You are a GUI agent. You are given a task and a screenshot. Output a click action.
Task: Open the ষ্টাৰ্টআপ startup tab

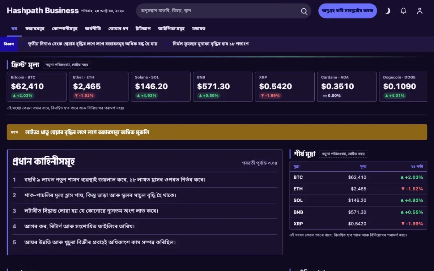tap(143, 29)
